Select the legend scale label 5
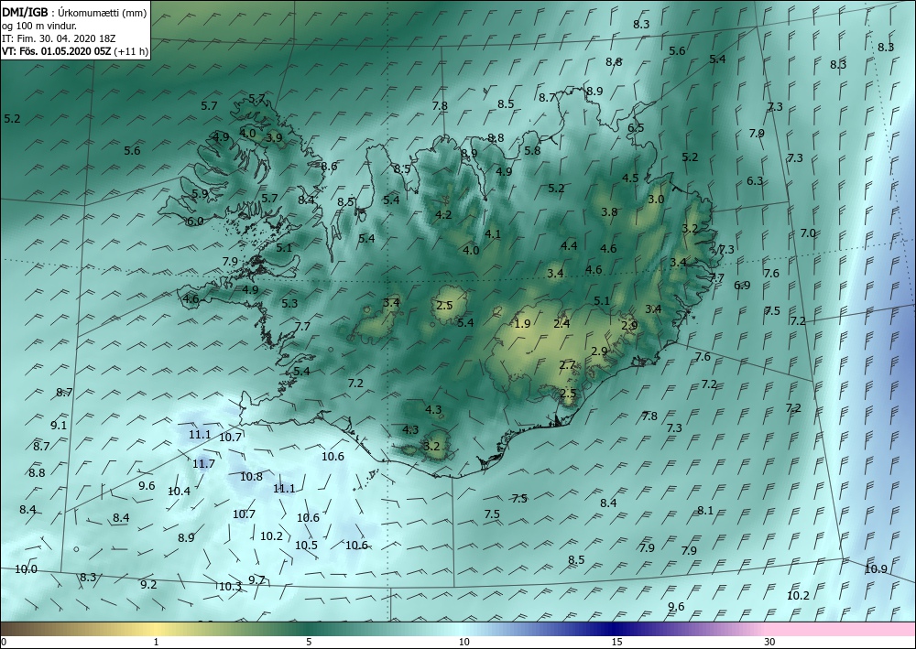The image size is (916, 649). point(309,642)
